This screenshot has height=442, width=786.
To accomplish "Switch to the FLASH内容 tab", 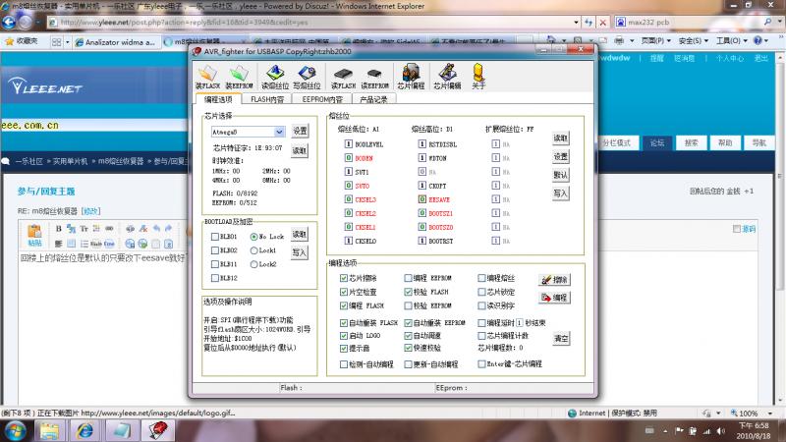I will [266, 99].
